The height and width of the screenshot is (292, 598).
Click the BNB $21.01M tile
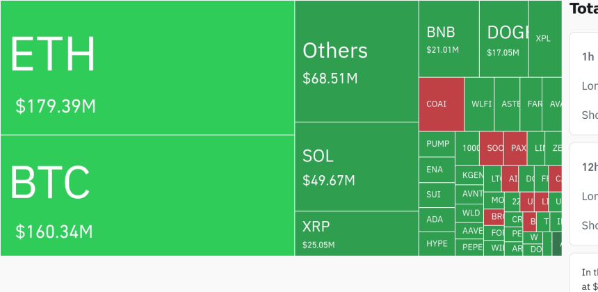point(448,38)
